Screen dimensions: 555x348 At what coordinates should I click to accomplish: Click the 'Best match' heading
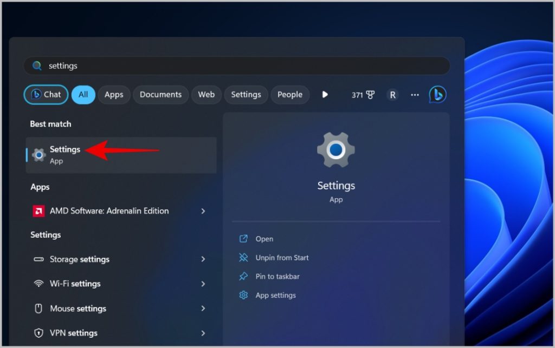[x=50, y=124]
